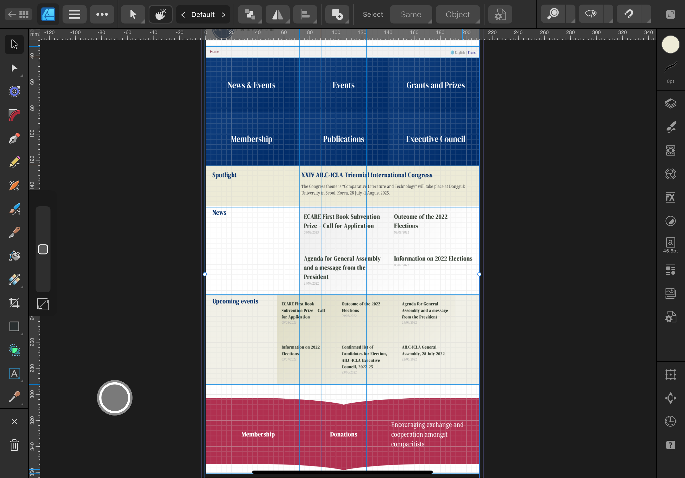Select the Pen tool
685x478 pixels.
14,139
